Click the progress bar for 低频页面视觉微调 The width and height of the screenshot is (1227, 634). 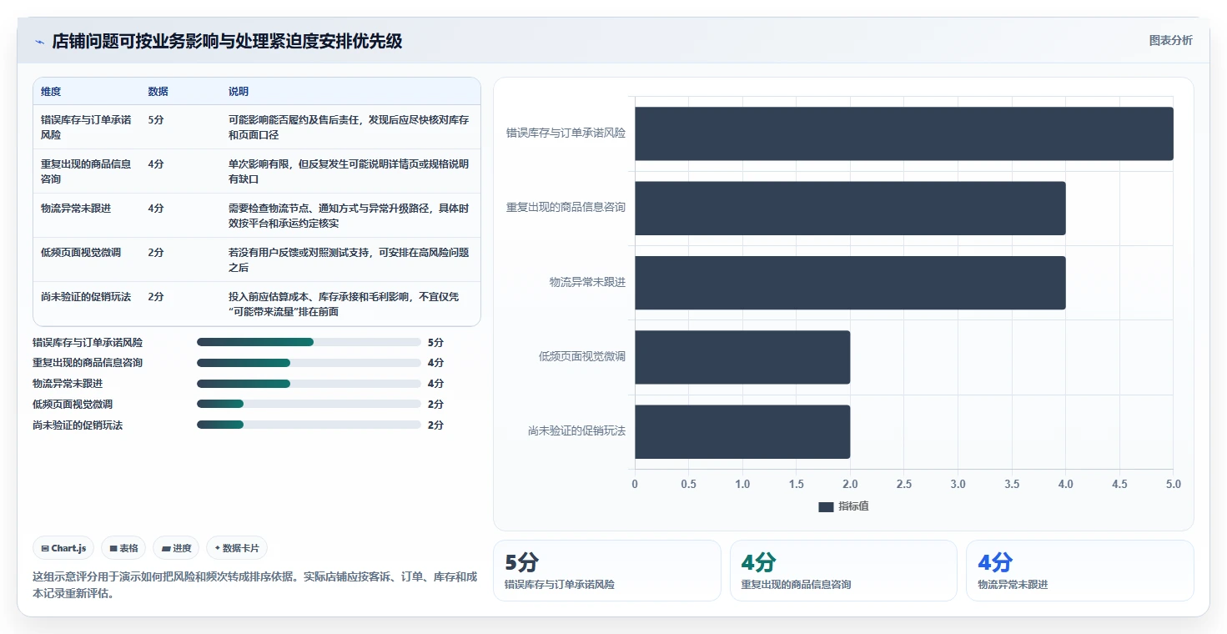pos(309,405)
